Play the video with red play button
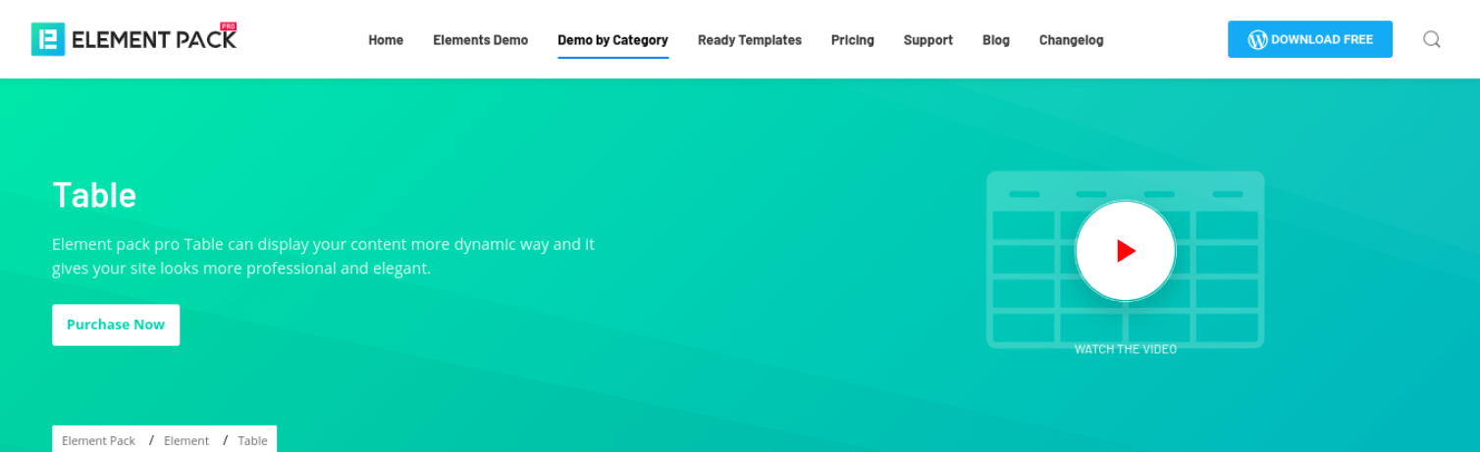The image size is (1480, 452). (1125, 252)
